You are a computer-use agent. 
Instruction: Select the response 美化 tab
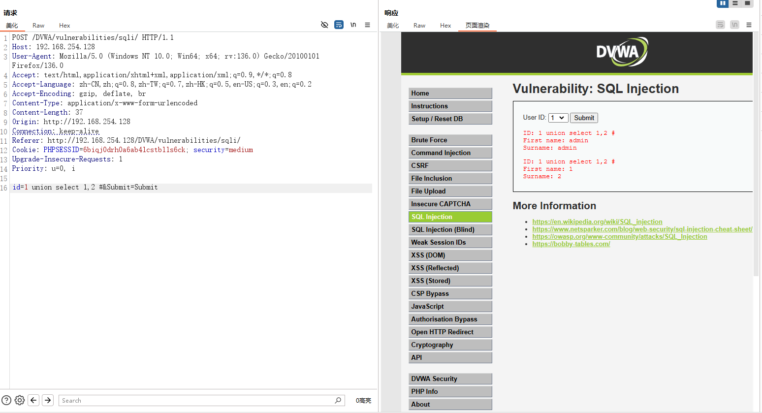click(x=393, y=26)
